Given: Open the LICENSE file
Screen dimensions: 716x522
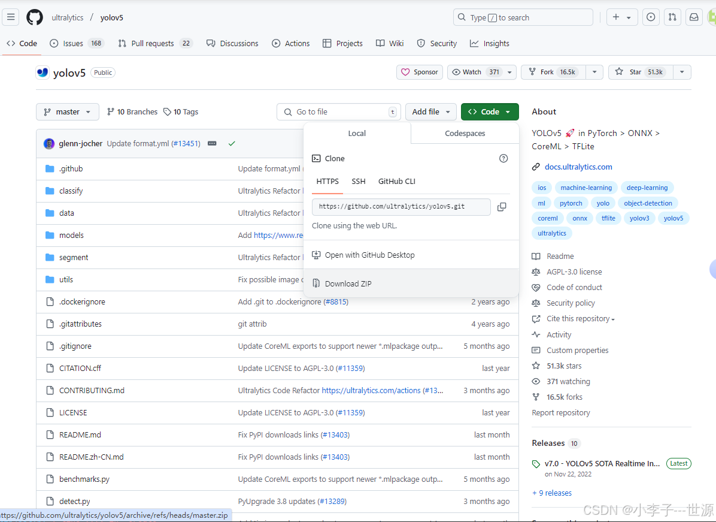Looking at the screenshot, I should coord(73,412).
